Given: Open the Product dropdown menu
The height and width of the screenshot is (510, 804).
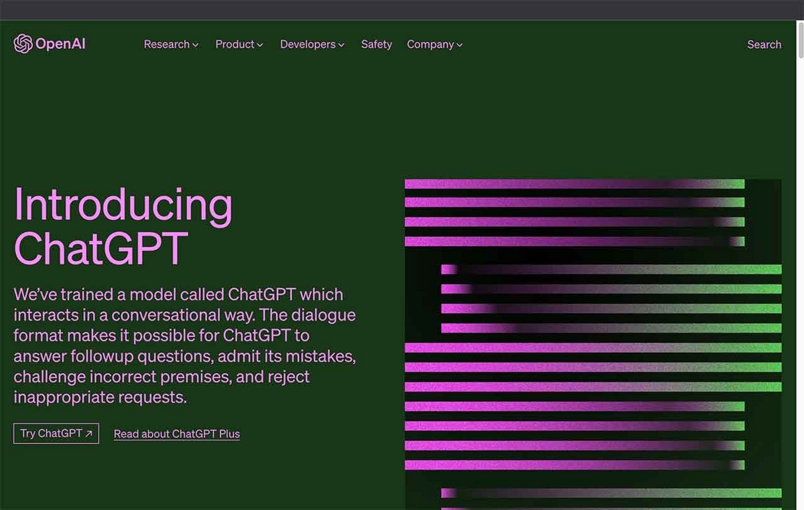Looking at the screenshot, I should (239, 44).
